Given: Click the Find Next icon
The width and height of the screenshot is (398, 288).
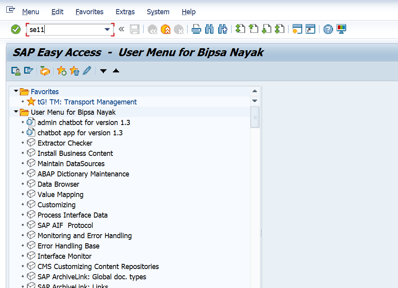Looking at the screenshot, I should (223, 29).
